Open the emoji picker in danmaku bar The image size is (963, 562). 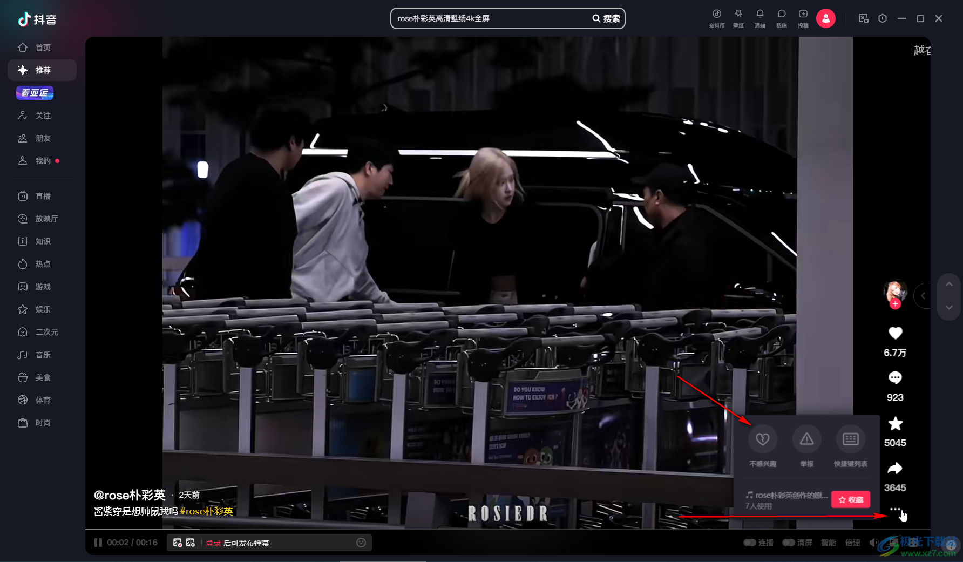point(361,543)
